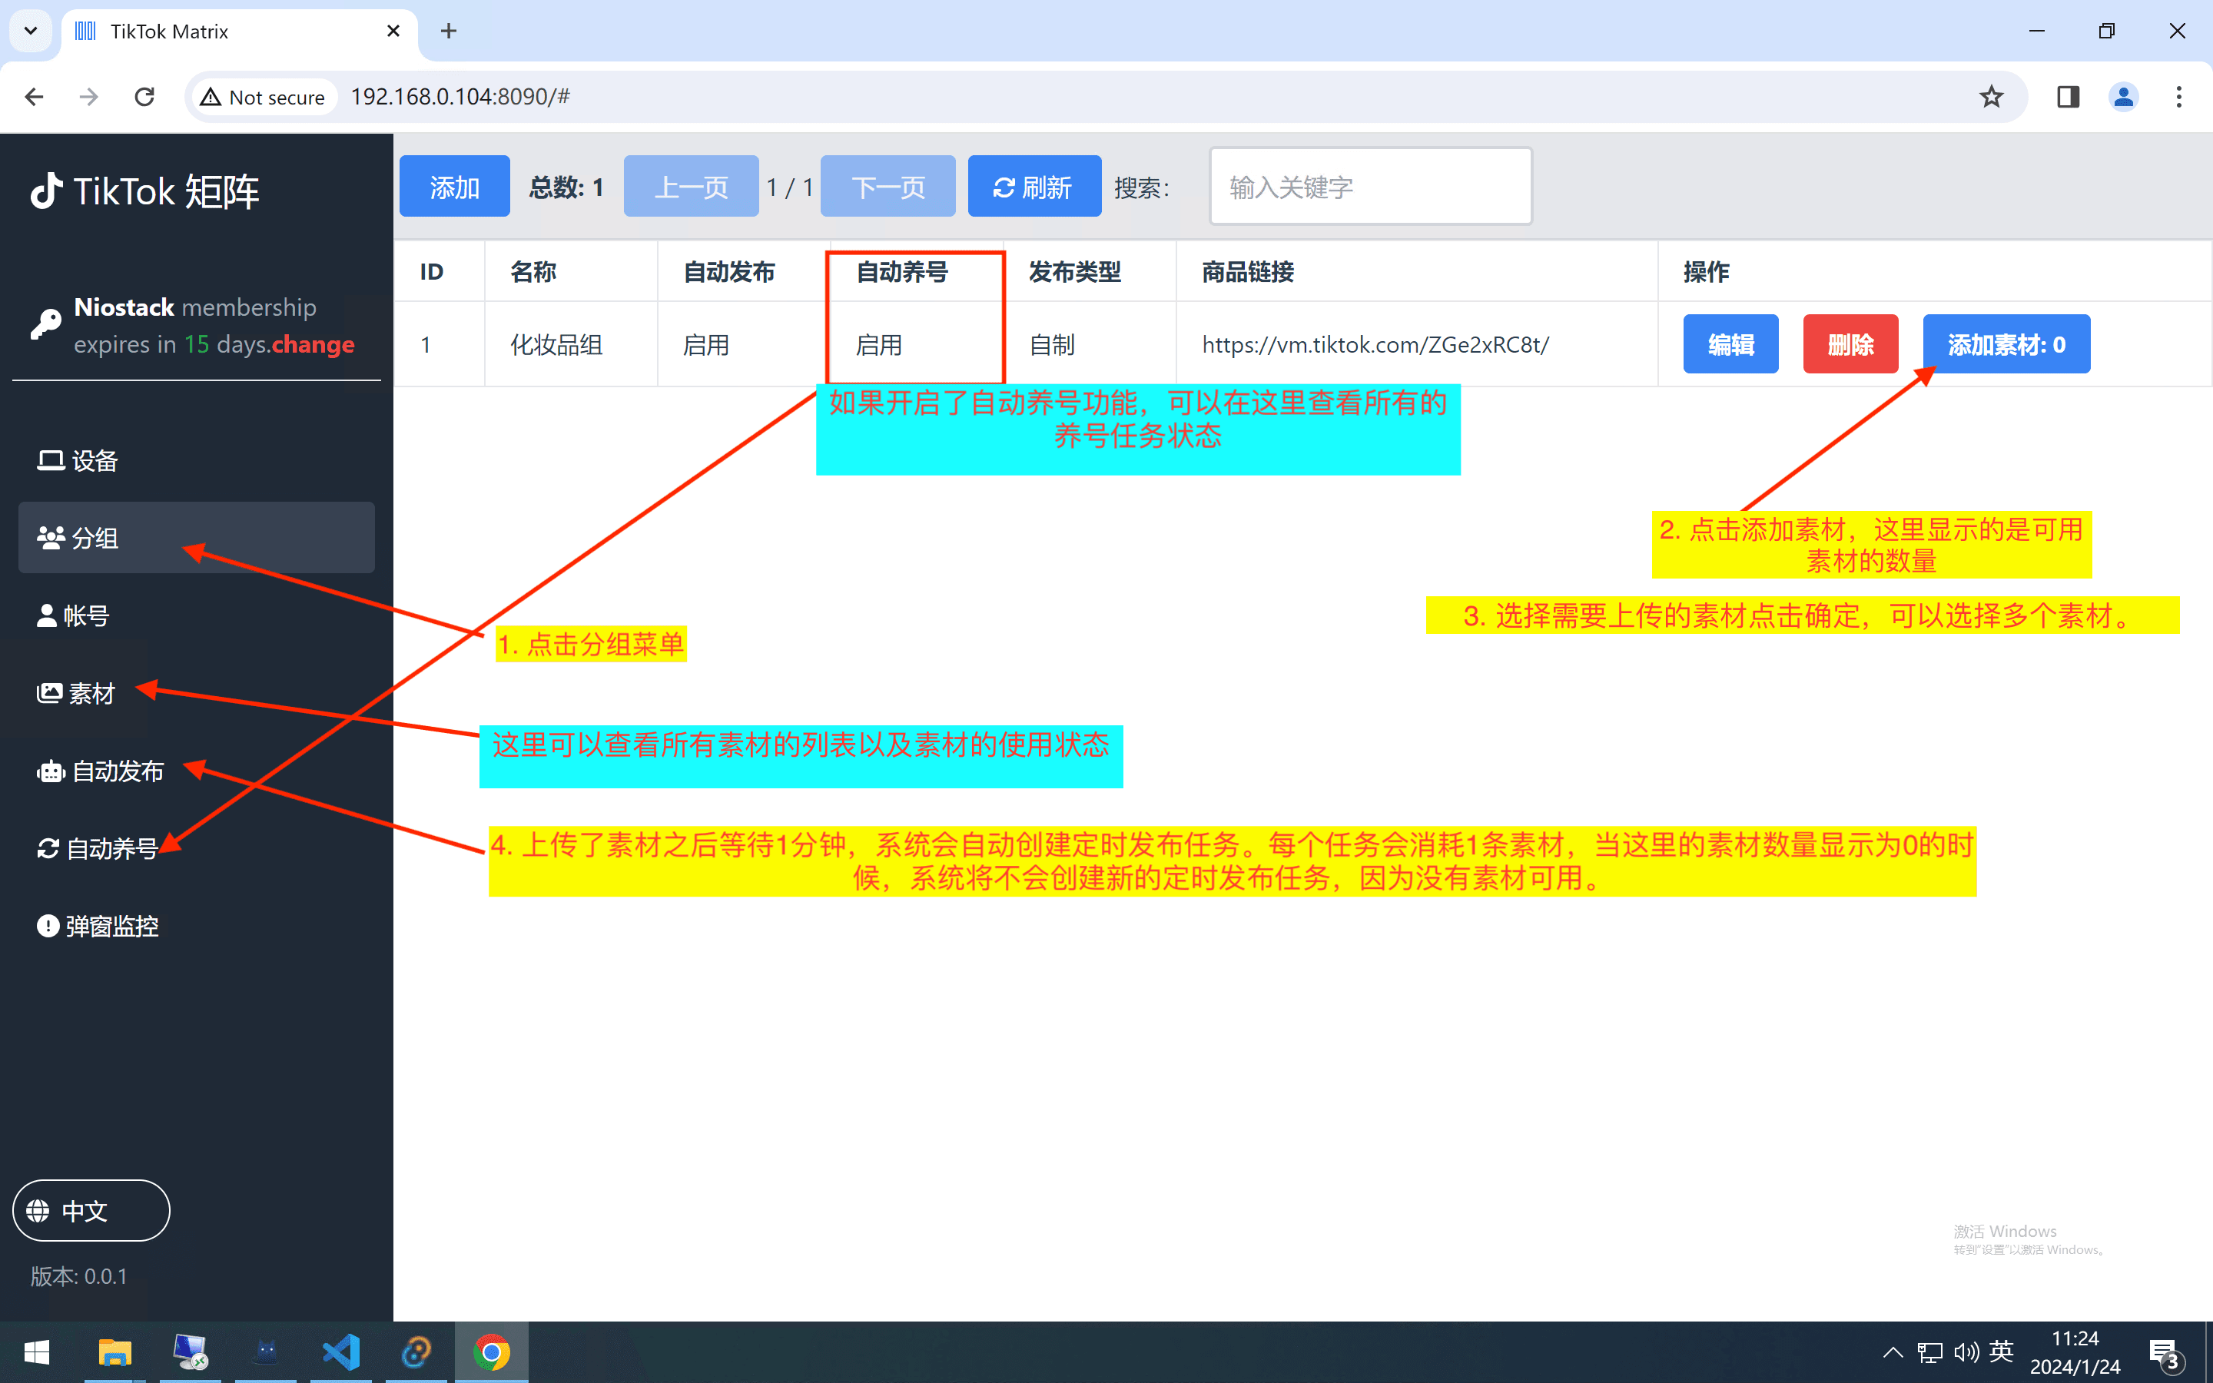This screenshot has height=1383, width=2213.
Task: Click the blue 添加 add button
Action: [x=454, y=187]
